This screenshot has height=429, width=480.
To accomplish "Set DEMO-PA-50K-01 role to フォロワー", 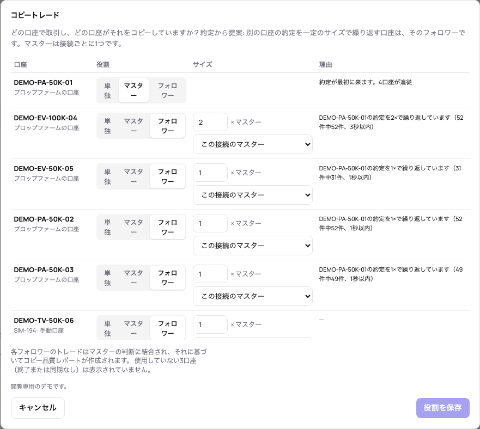I will pyautogui.click(x=167, y=90).
